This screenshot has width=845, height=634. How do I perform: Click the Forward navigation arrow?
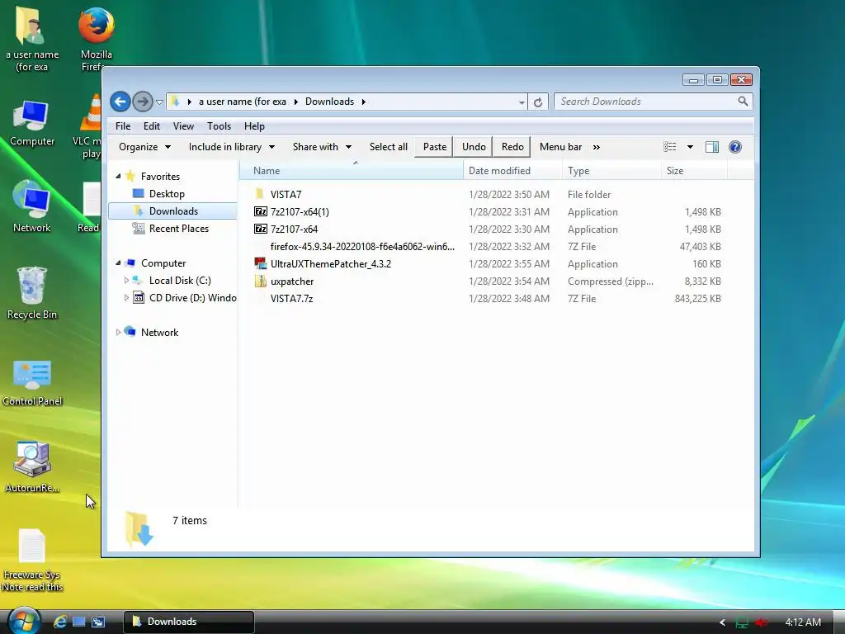143,102
